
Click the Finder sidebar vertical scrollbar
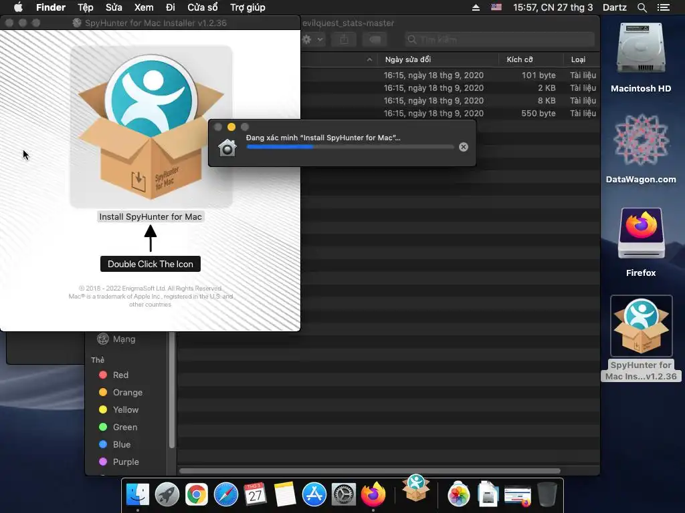(x=172, y=390)
